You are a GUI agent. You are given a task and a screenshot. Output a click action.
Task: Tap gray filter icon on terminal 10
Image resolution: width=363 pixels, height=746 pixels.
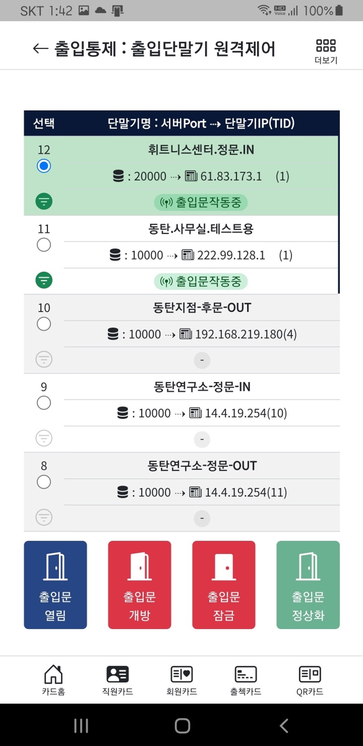[x=44, y=359]
